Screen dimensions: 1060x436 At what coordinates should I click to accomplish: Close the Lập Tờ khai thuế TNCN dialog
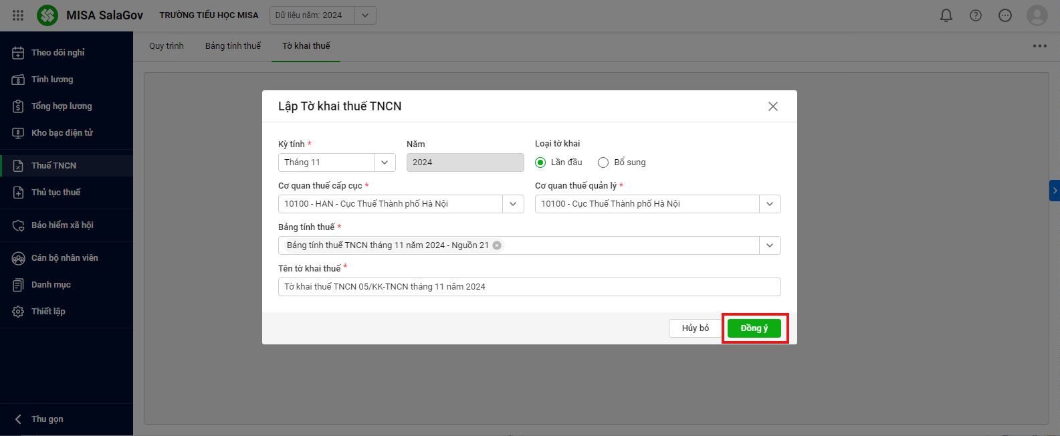coord(773,106)
